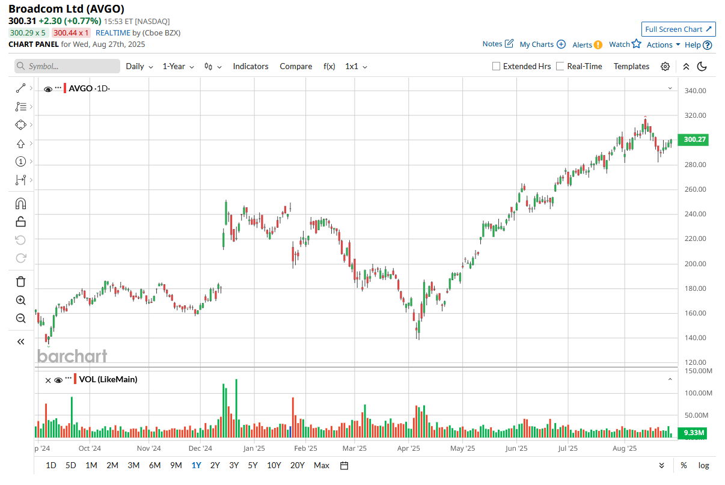This screenshot has width=725, height=485.
Task: Collapse the drawing tools sidebar
Action: tap(20, 341)
